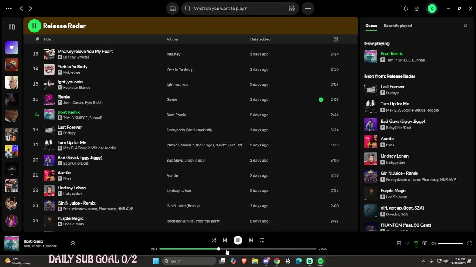Open Connect to a device icon

(x=425, y=244)
